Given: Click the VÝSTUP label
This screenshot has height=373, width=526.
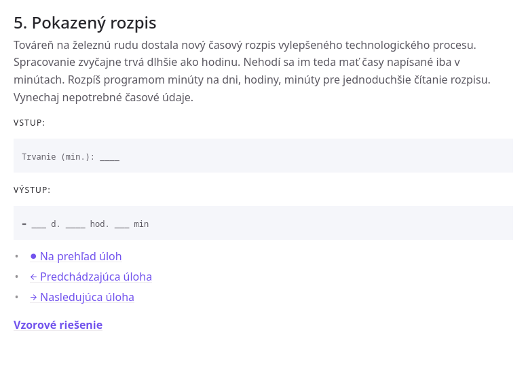Looking at the screenshot, I should coord(32,190).
